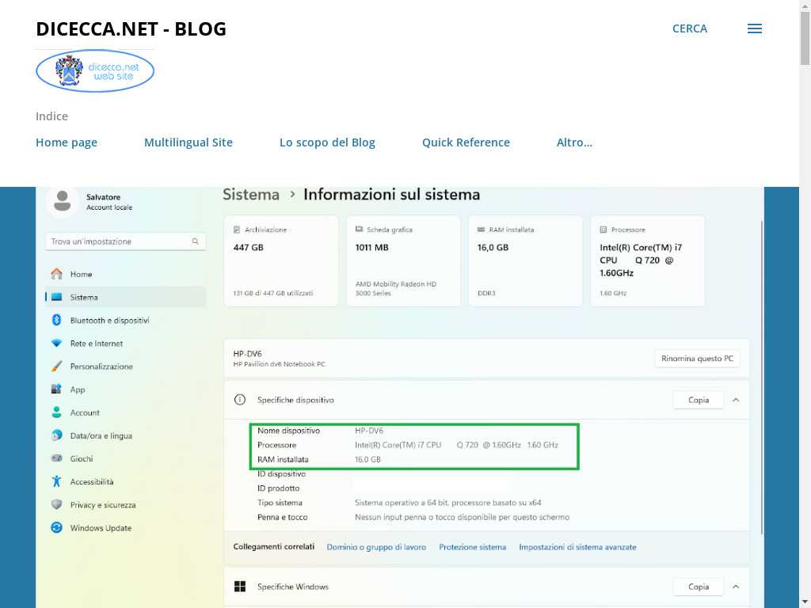
Task: Click the Personalizzazione paintbrush icon
Action: tap(56, 366)
